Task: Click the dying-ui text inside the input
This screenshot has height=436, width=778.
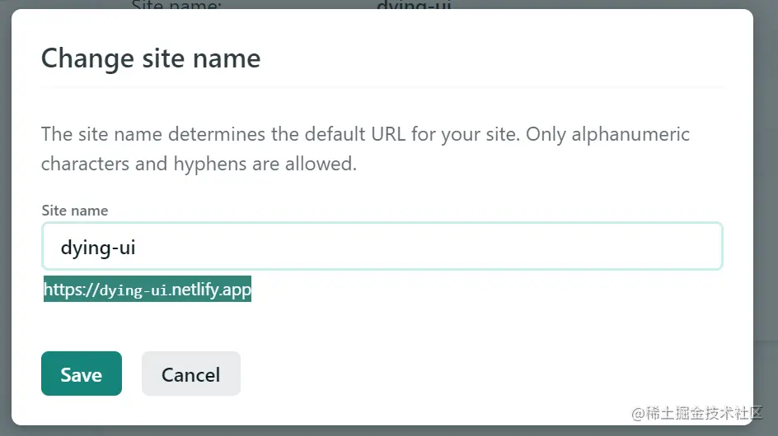Action: point(97,247)
